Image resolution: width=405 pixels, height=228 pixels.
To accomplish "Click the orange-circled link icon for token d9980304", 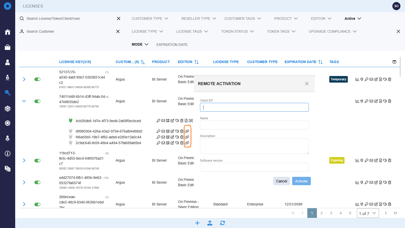I will click(187, 131).
